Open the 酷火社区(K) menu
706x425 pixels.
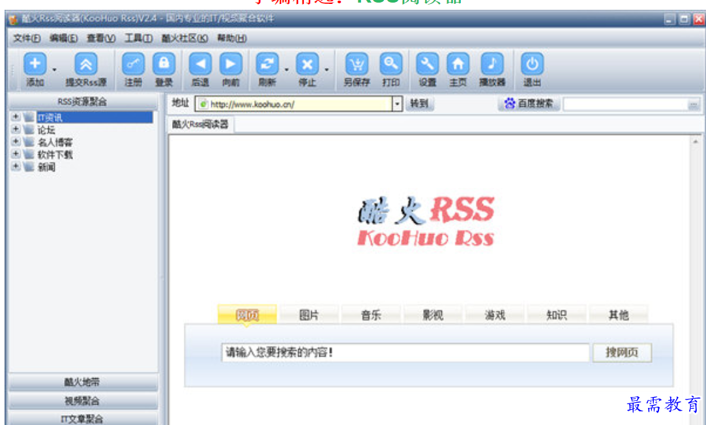tap(184, 38)
